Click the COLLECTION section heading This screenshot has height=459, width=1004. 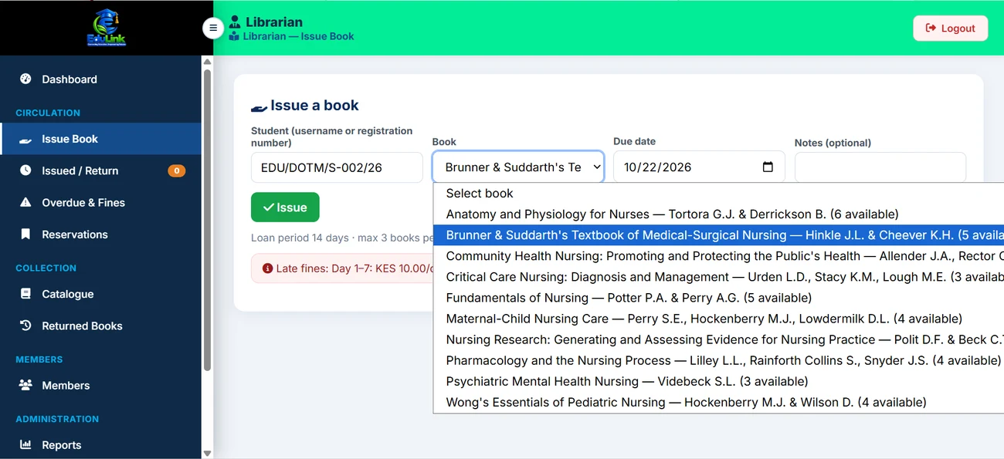click(x=46, y=268)
